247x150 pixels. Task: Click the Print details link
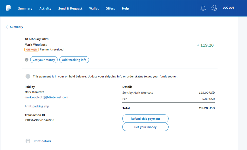click(42, 141)
